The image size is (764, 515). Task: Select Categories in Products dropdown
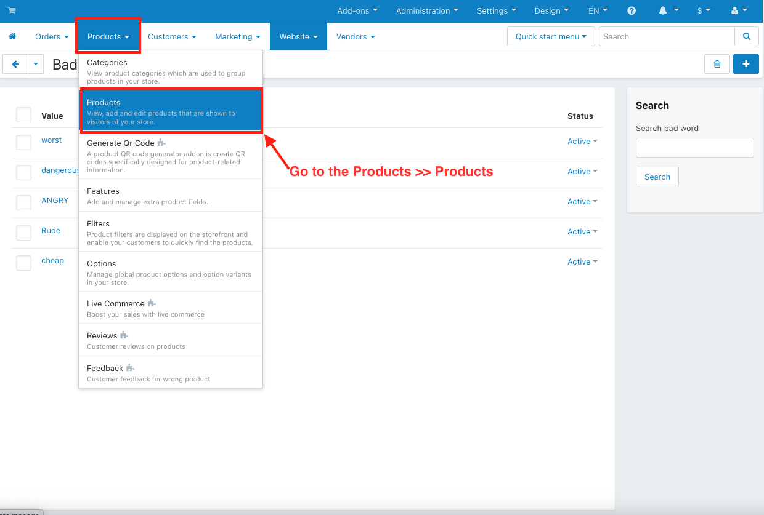coord(171,71)
